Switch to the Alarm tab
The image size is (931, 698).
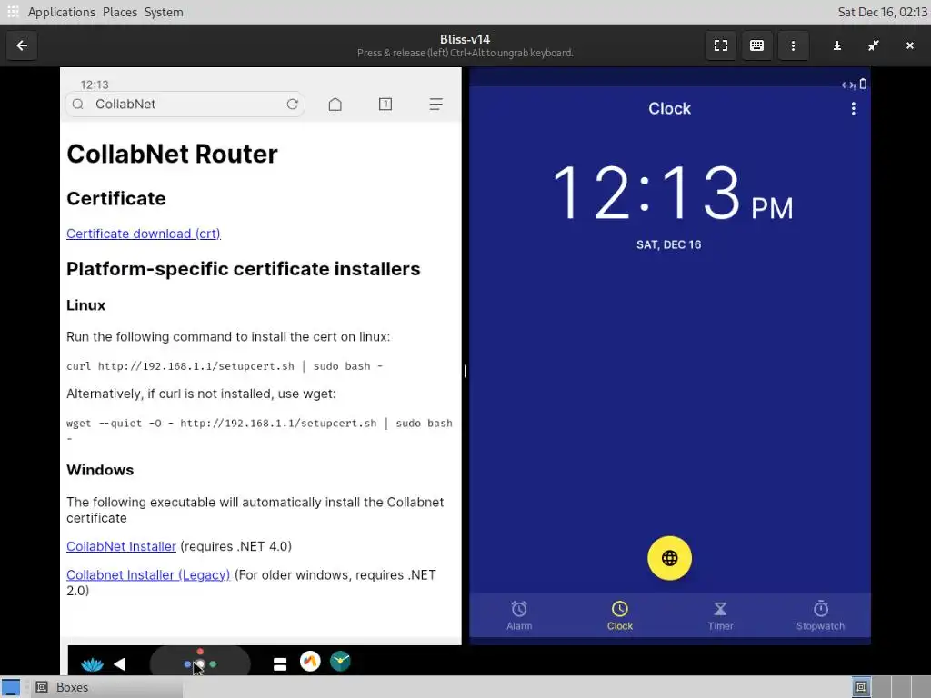[x=519, y=615]
